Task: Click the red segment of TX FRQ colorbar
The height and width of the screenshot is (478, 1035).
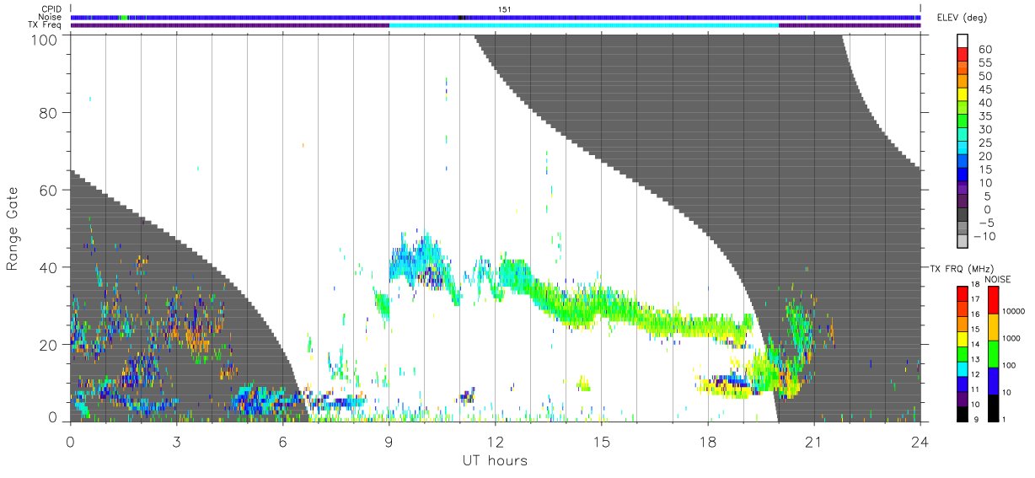Action: click(963, 293)
